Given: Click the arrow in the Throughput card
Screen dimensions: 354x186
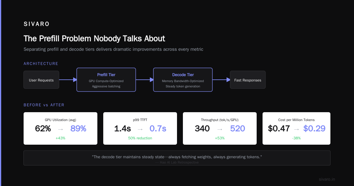Looking at the screenshot, I should coord(220,129).
